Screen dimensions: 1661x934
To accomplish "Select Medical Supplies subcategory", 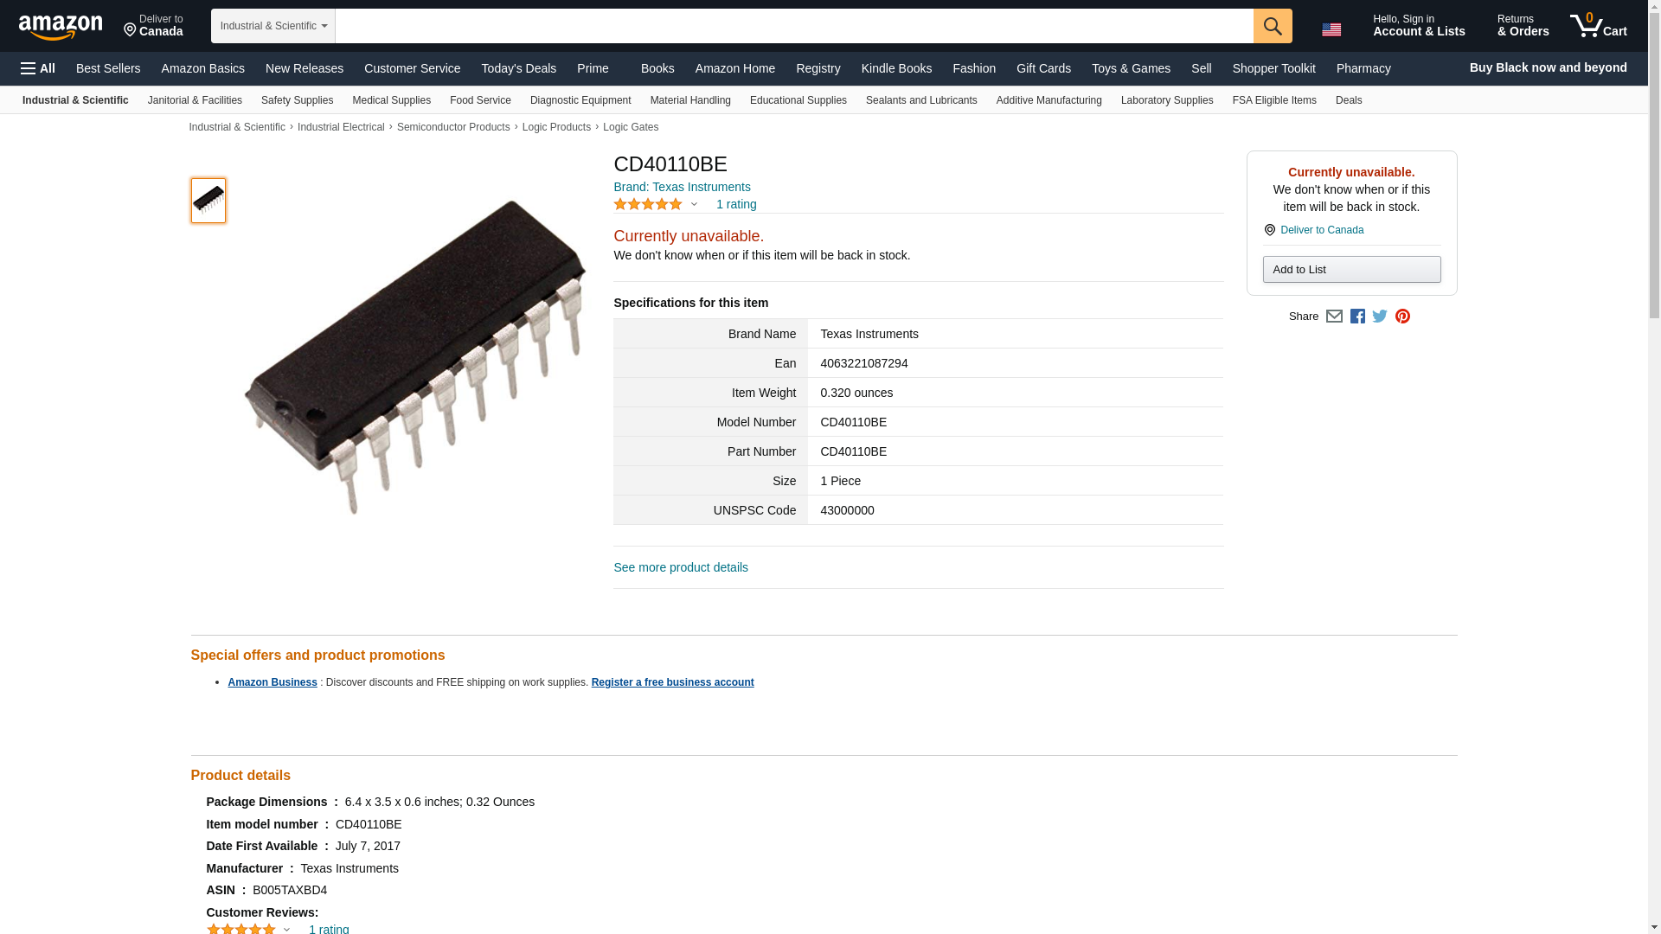I will click(x=391, y=100).
